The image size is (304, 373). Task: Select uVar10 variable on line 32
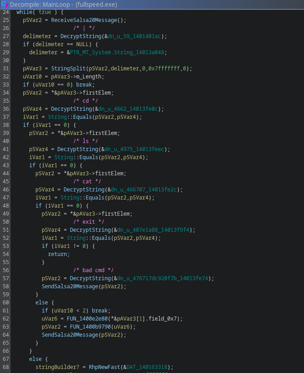[32, 77]
